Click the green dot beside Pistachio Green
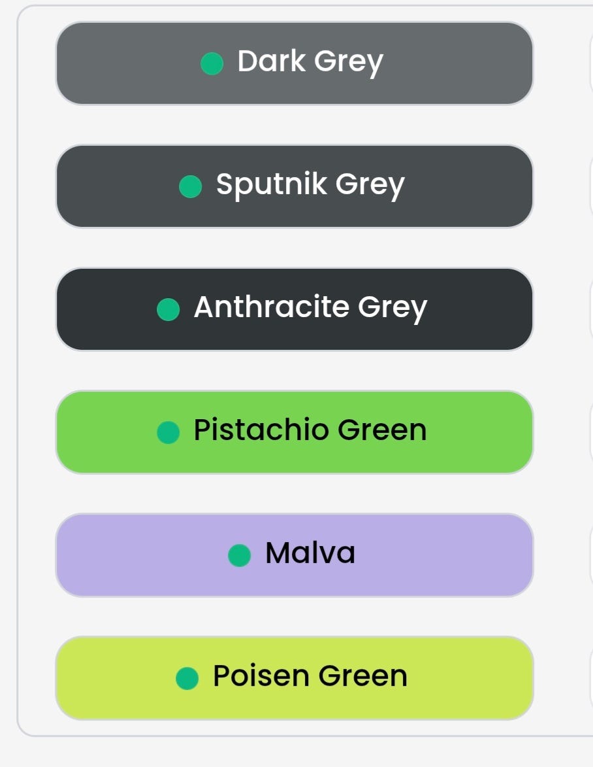The height and width of the screenshot is (767, 593). 168,432
